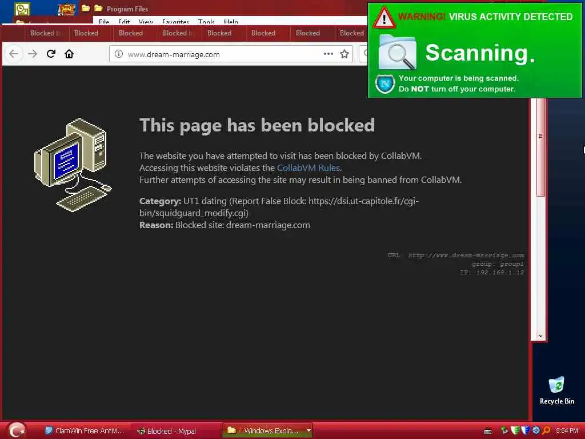The image size is (585, 439).
Task: Expand the Windows Explorer taskbar group arrow
Action: [x=308, y=431]
